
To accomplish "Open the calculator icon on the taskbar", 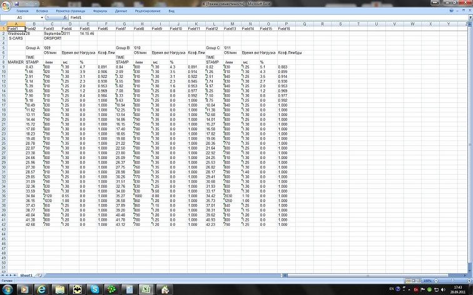I will tap(130, 289).
